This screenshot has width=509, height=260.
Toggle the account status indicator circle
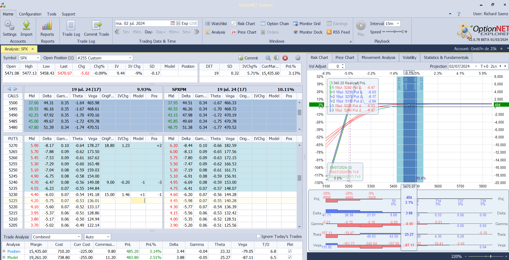tap(501, 49)
